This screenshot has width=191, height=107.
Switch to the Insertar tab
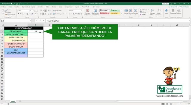17,7
